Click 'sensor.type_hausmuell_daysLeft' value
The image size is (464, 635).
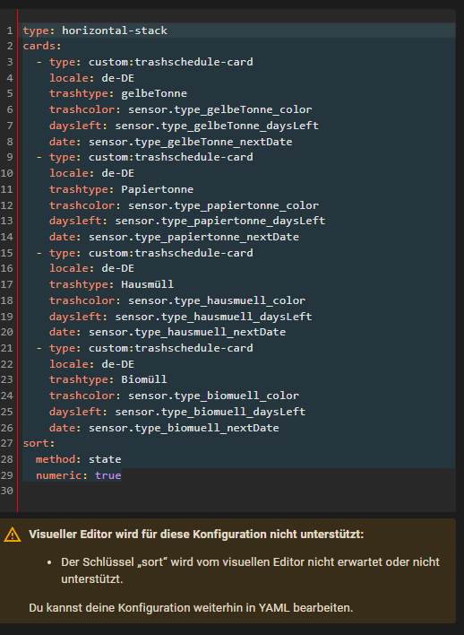pos(213,317)
